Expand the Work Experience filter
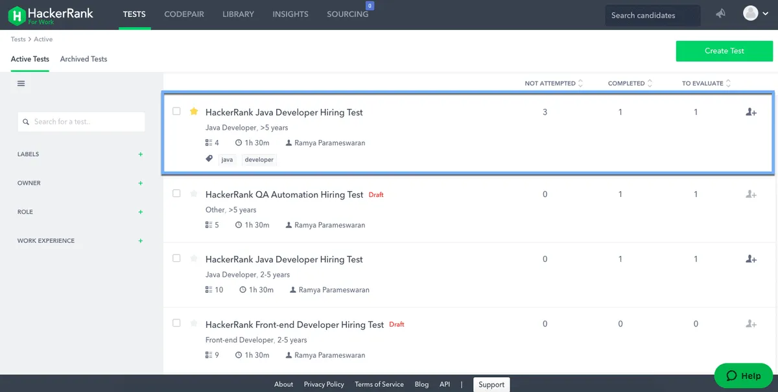778x392 pixels. [x=141, y=240]
